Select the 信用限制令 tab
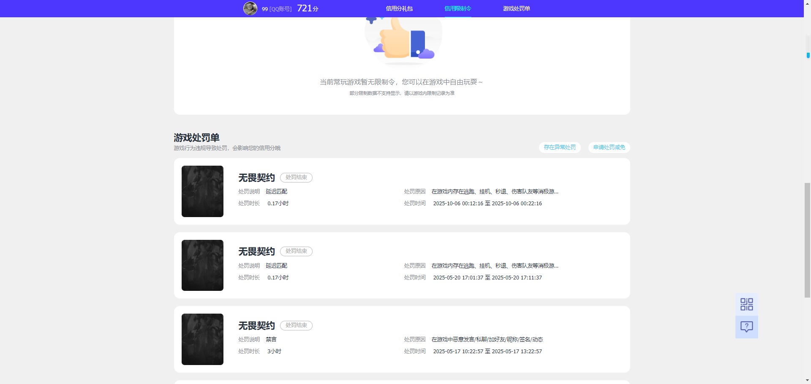 tap(458, 8)
